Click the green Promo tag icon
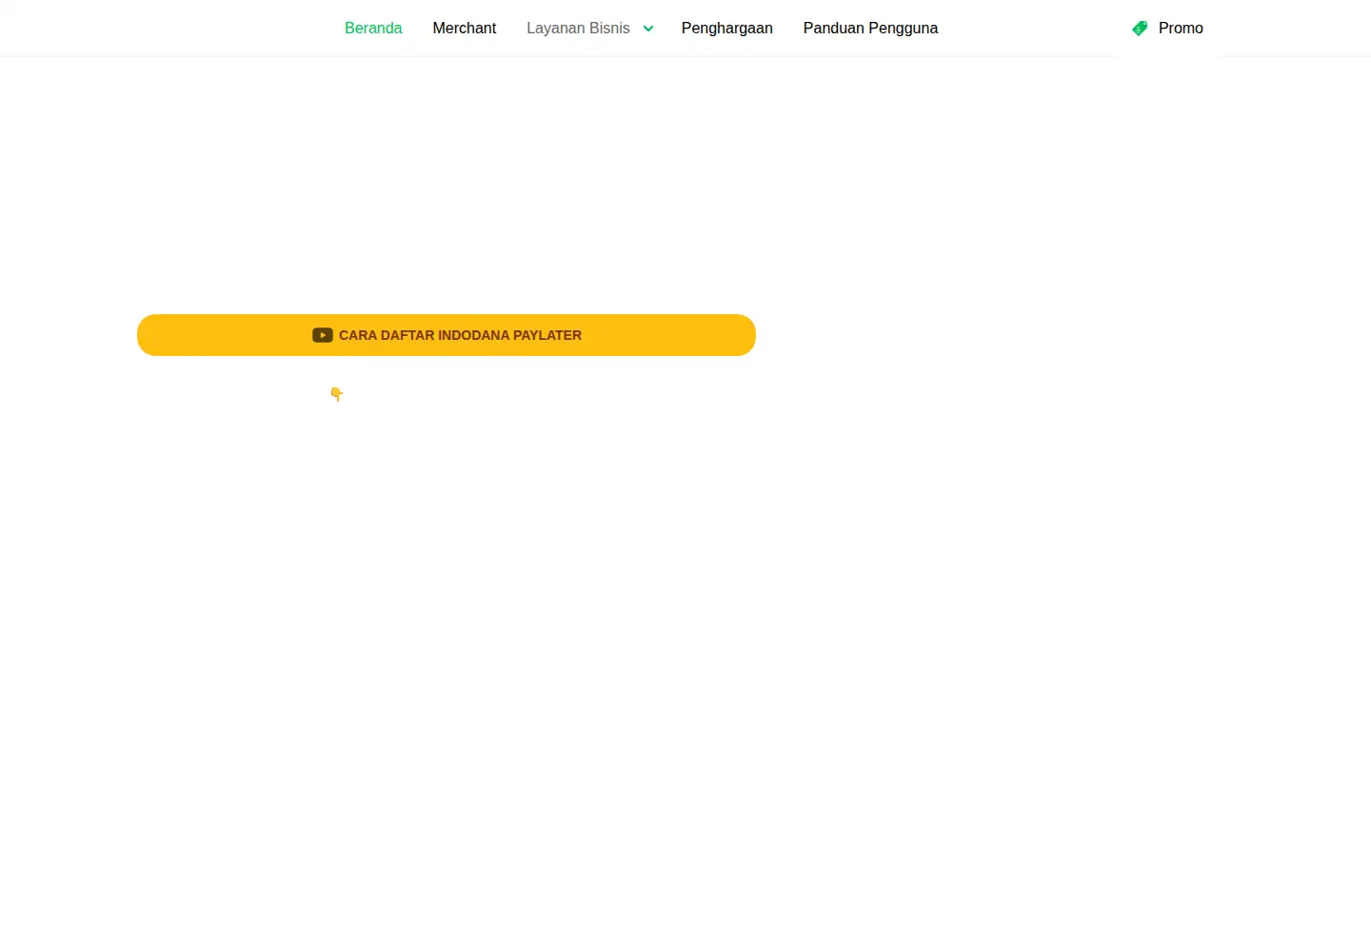1371x952 pixels. coord(1140,29)
